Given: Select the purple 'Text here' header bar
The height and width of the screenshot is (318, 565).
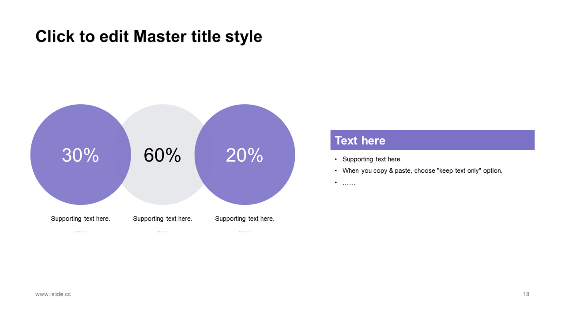Looking at the screenshot, I should click(x=433, y=140).
